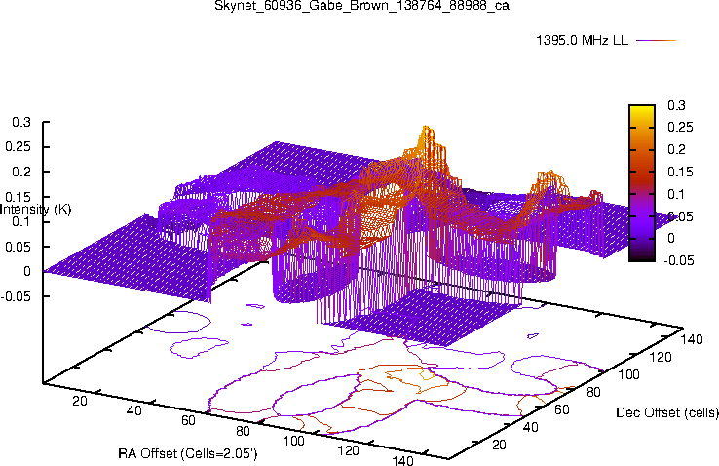Click the RA Offset (Cells=2.05') axis label
This screenshot has height=466, width=719.
click(x=188, y=453)
